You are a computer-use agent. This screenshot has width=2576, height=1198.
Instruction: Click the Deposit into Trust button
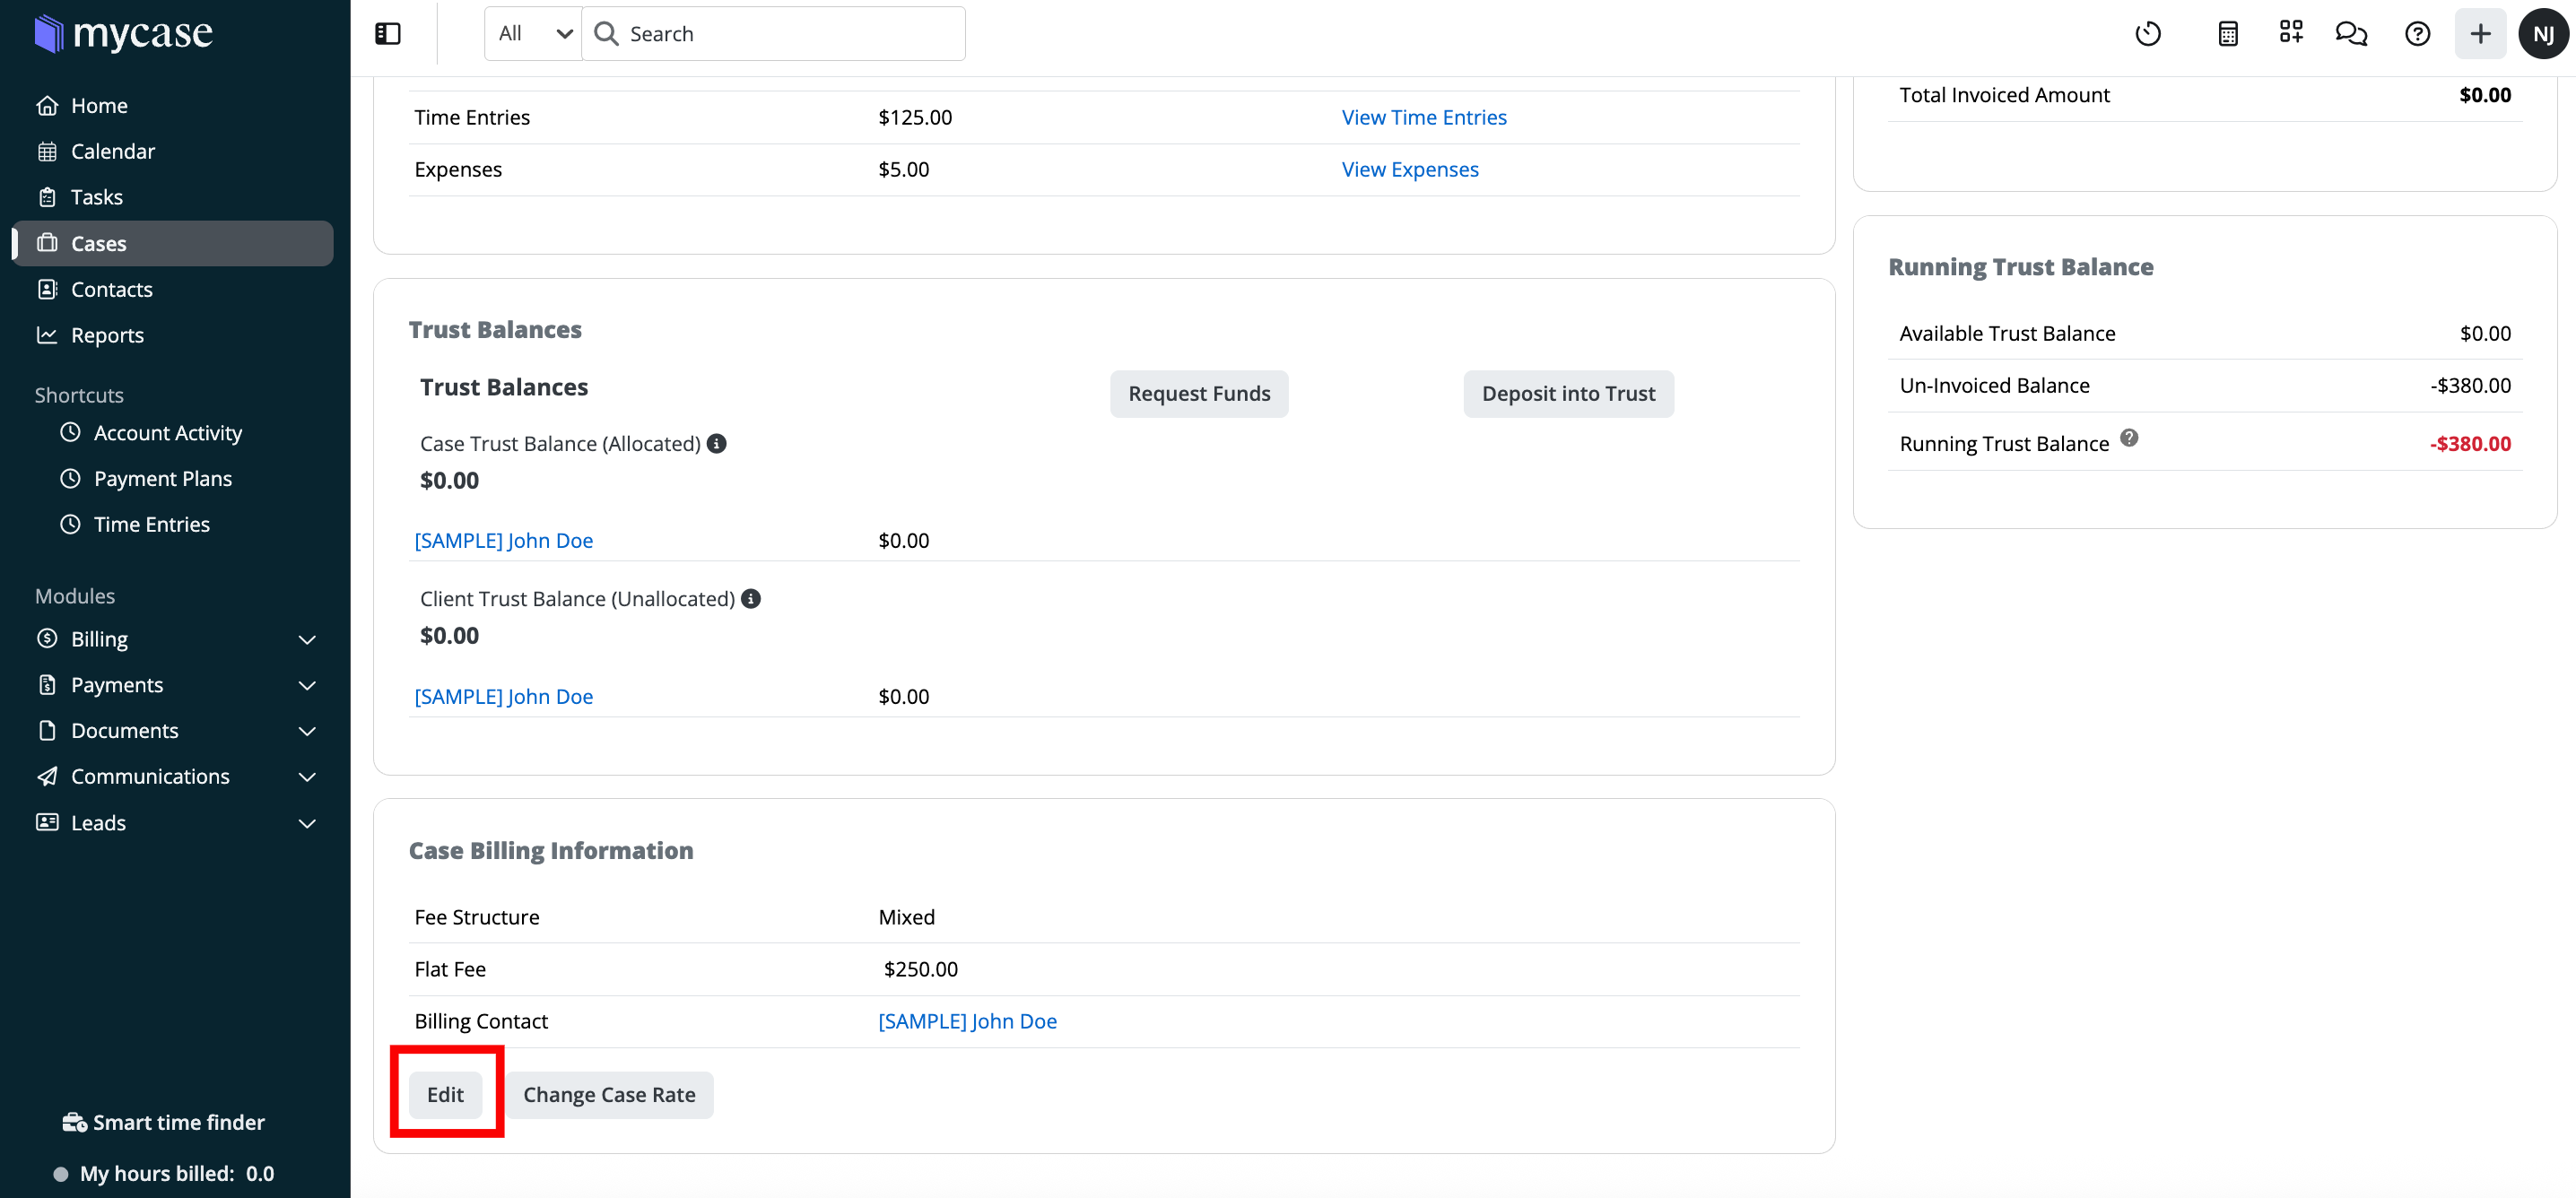1567,394
